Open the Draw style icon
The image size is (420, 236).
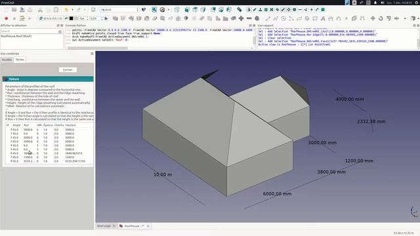click(x=162, y=10)
